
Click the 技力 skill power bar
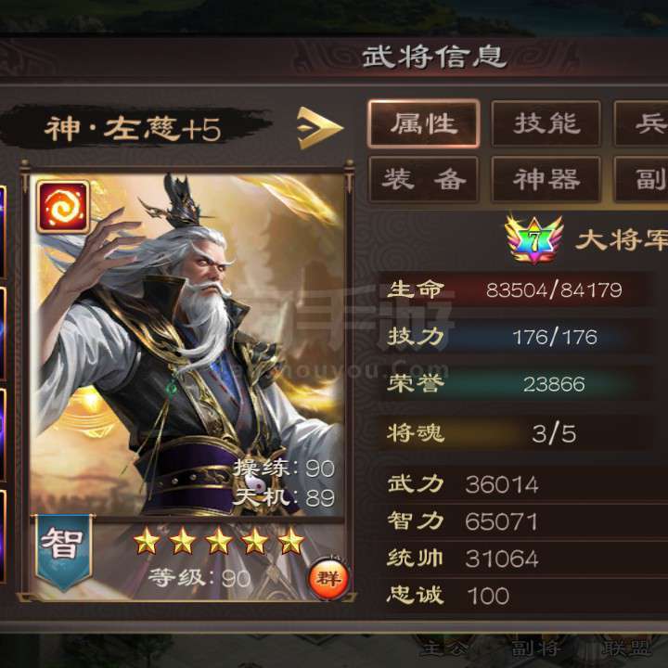(x=517, y=337)
